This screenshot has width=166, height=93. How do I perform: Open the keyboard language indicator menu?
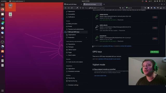150,1
